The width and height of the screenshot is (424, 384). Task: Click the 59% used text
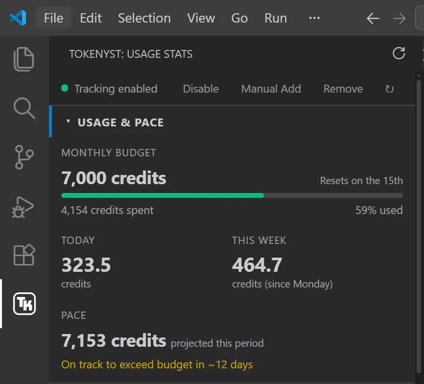[379, 210]
